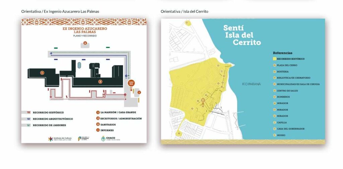
Task: Click the 'BOMBEROS' legend text
Action: click(x=283, y=97)
